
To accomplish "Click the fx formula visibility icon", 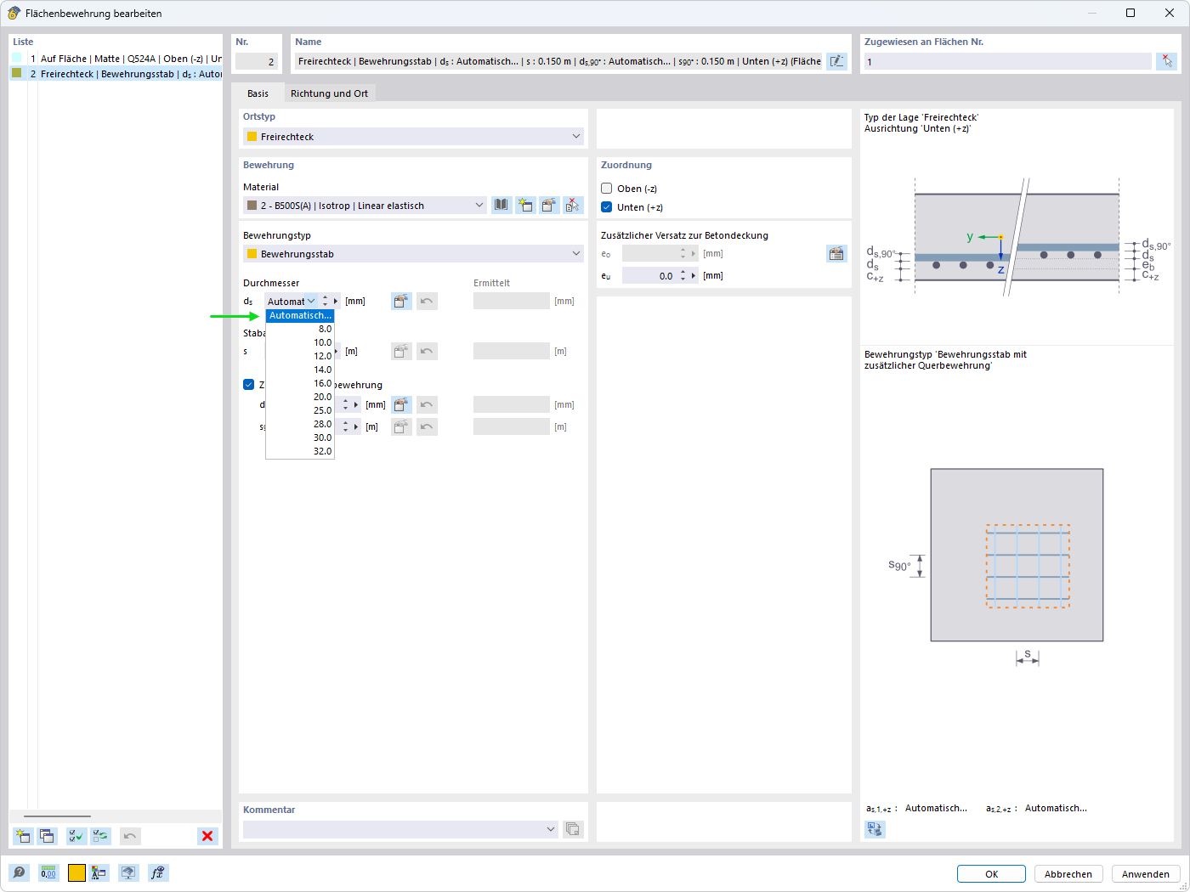I will pos(158,872).
